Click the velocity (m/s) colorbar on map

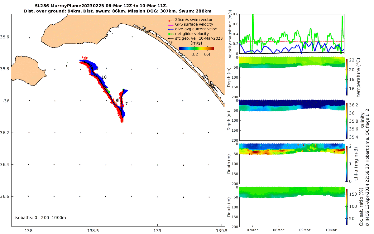196,48
